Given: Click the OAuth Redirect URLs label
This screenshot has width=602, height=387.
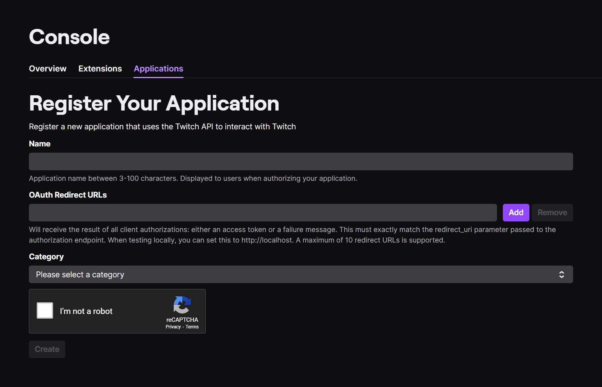Looking at the screenshot, I should [68, 195].
